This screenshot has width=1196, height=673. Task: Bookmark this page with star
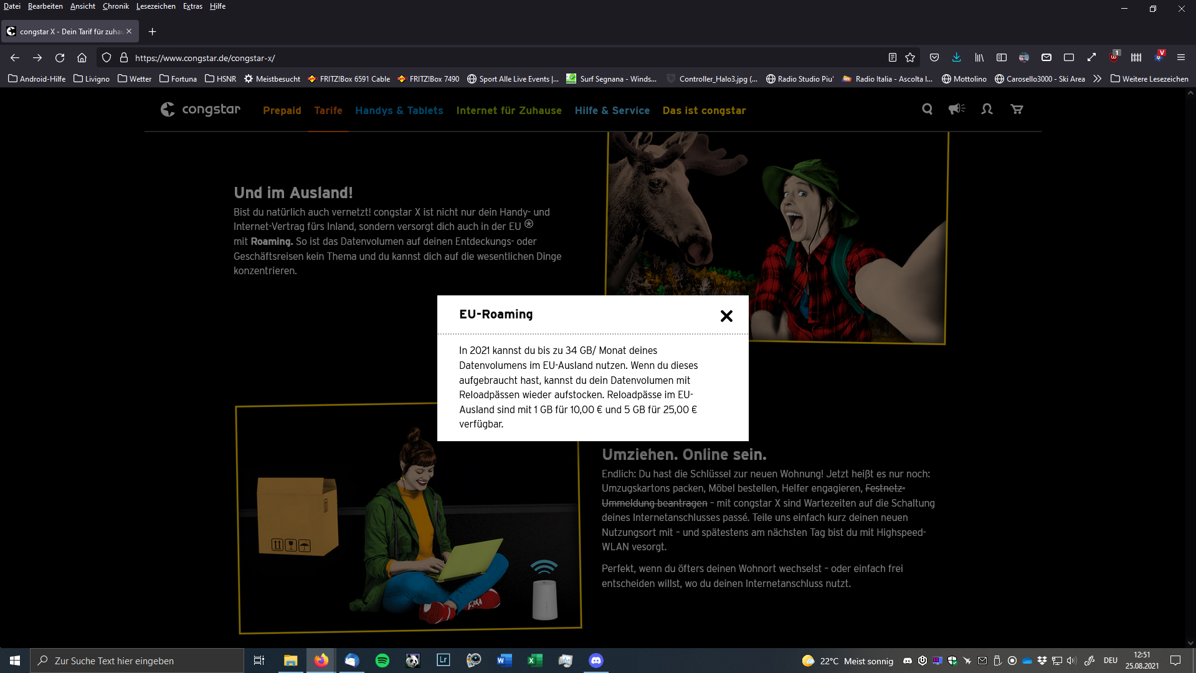point(910,57)
